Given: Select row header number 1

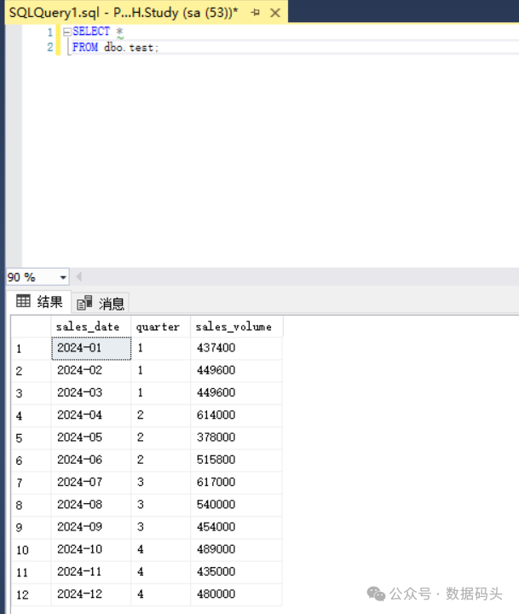Looking at the screenshot, I should [x=31, y=348].
